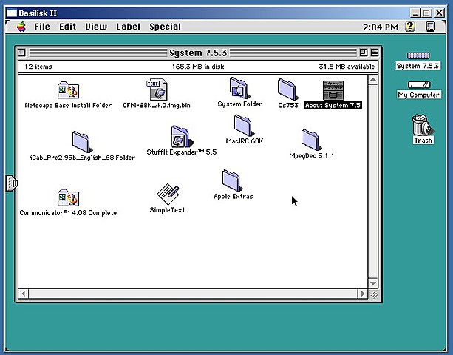Click the clock showing 2:04 PM

[381, 27]
